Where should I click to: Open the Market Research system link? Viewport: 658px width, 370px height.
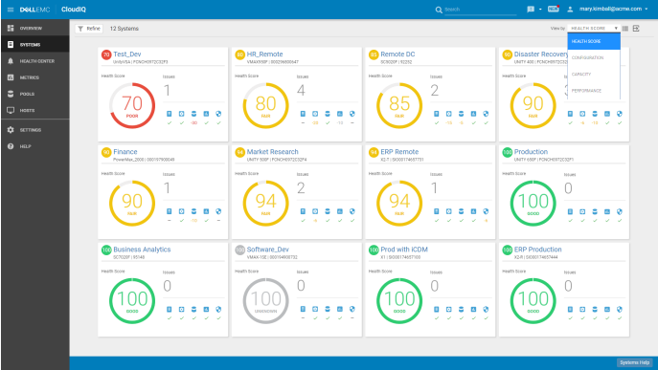click(272, 152)
